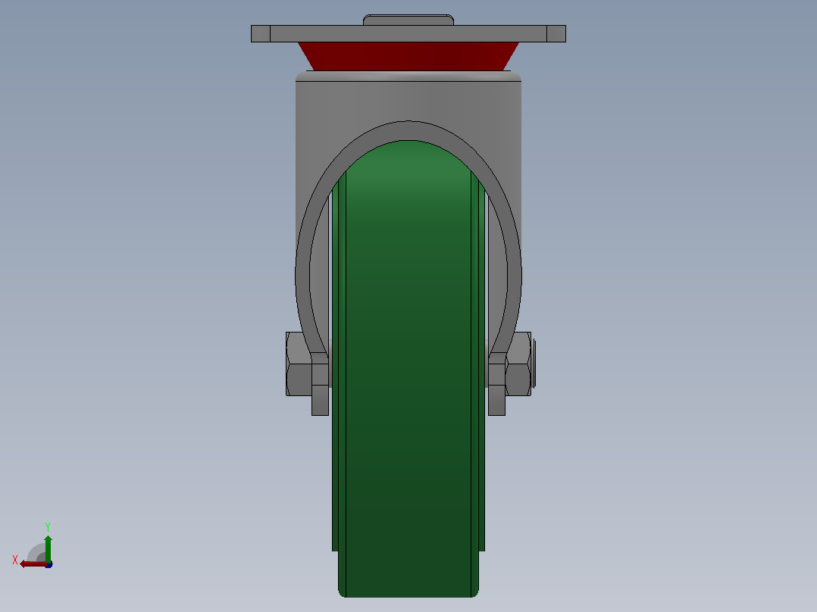The height and width of the screenshot is (612, 817).
Task: Select the hex bolt head on the axle's right end
Action: coord(518,364)
